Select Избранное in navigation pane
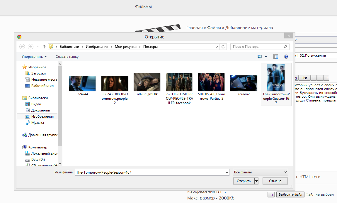Image resolution: width=337 pixels, height=203 pixels. pos(37,67)
